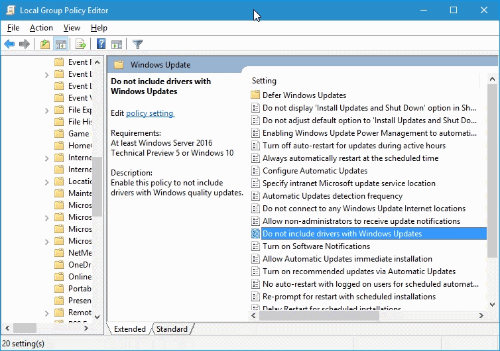The height and width of the screenshot is (351, 500).
Task: Select Specify intranet Microsoft update service location
Action: (x=349, y=183)
